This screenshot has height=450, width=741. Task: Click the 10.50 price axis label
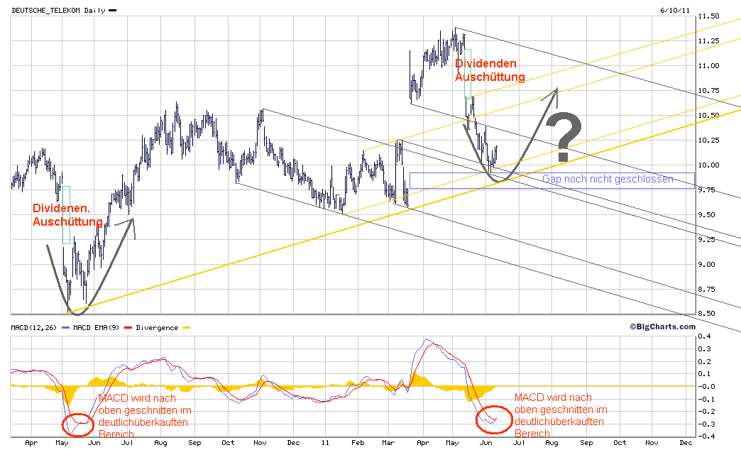tap(708, 115)
